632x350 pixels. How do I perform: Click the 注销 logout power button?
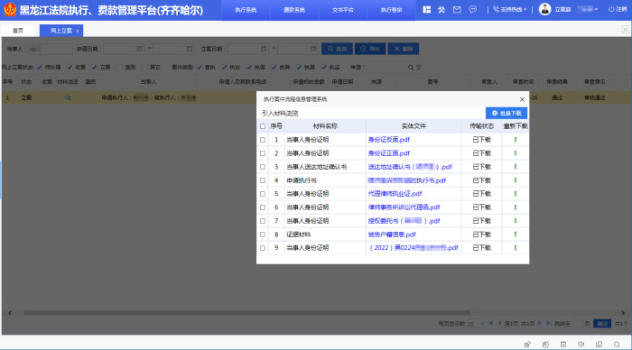[618, 9]
